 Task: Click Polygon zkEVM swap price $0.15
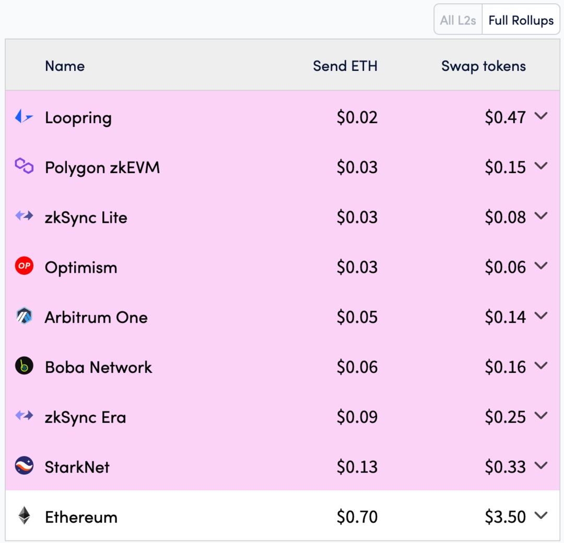click(x=505, y=167)
